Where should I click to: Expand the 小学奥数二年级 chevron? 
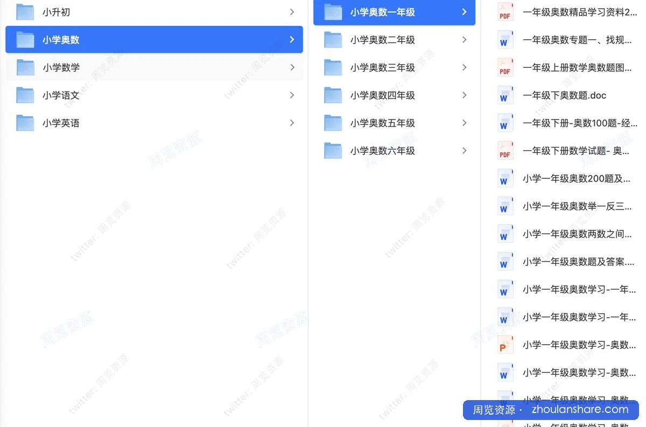tap(464, 39)
